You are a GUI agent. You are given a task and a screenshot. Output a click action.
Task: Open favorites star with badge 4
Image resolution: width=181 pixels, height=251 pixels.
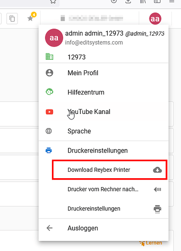pos(31,18)
